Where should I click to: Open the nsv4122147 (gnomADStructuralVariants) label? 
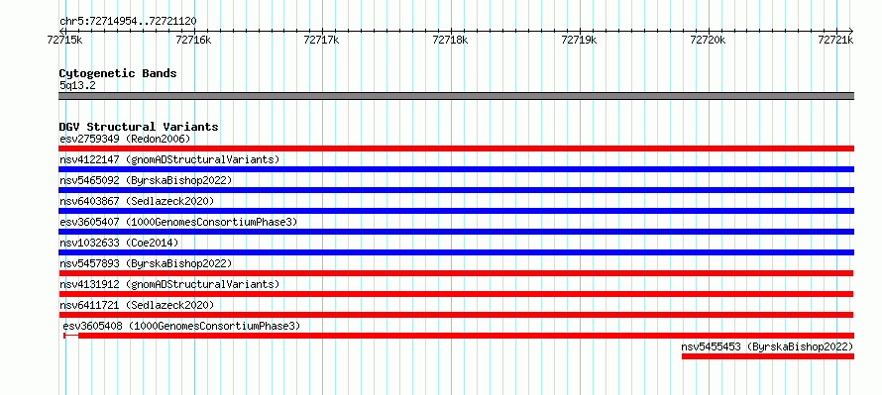[169, 159]
